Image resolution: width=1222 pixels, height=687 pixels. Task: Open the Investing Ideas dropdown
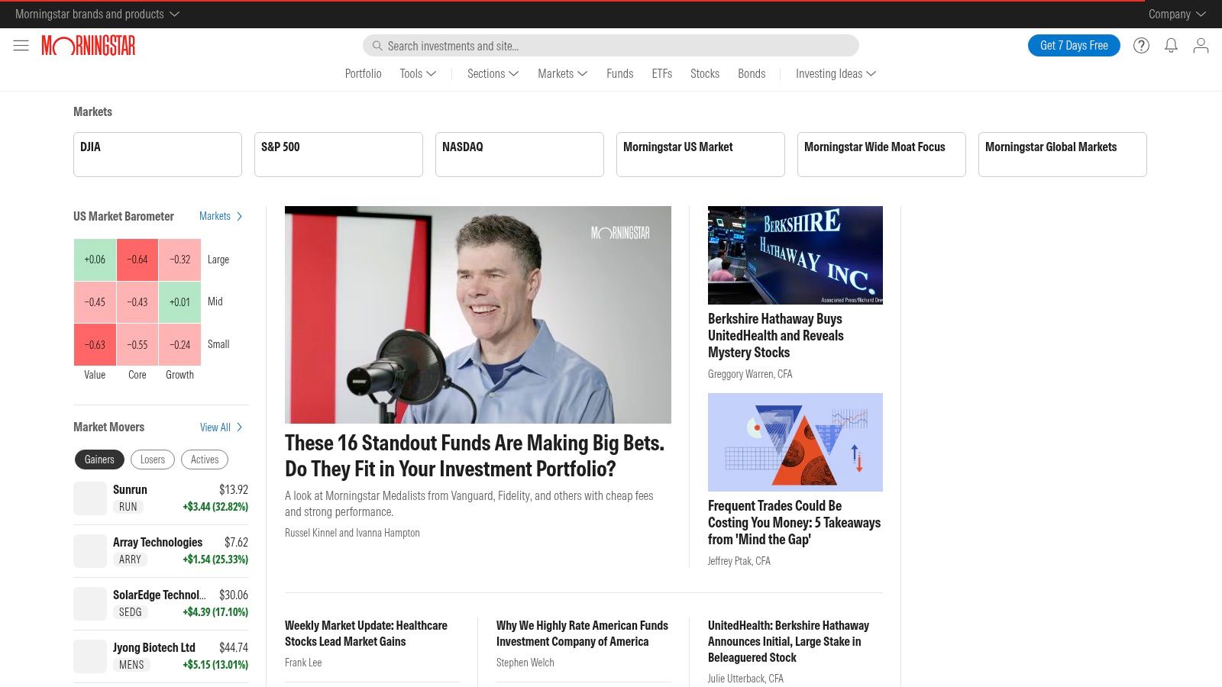point(836,73)
